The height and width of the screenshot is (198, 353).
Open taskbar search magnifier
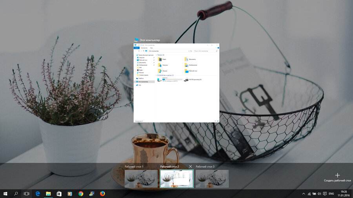pyautogui.click(x=16, y=194)
